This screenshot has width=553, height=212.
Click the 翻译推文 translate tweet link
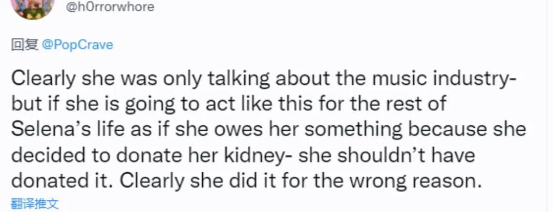[x=35, y=204]
